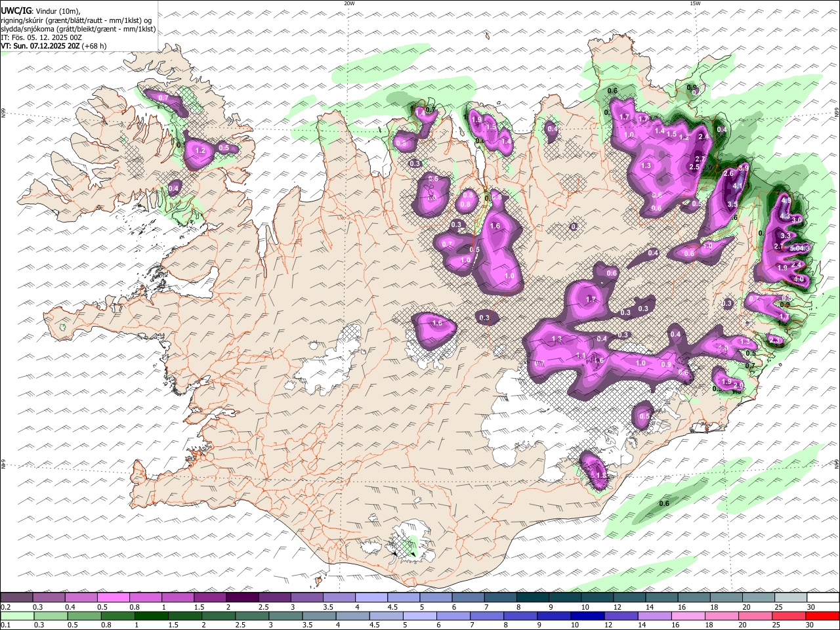The width and height of the screenshot is (840, 630).
Task: Click the 3.9 snowfall value on the map
Action: pyautogui.click(x=744, y=168)
